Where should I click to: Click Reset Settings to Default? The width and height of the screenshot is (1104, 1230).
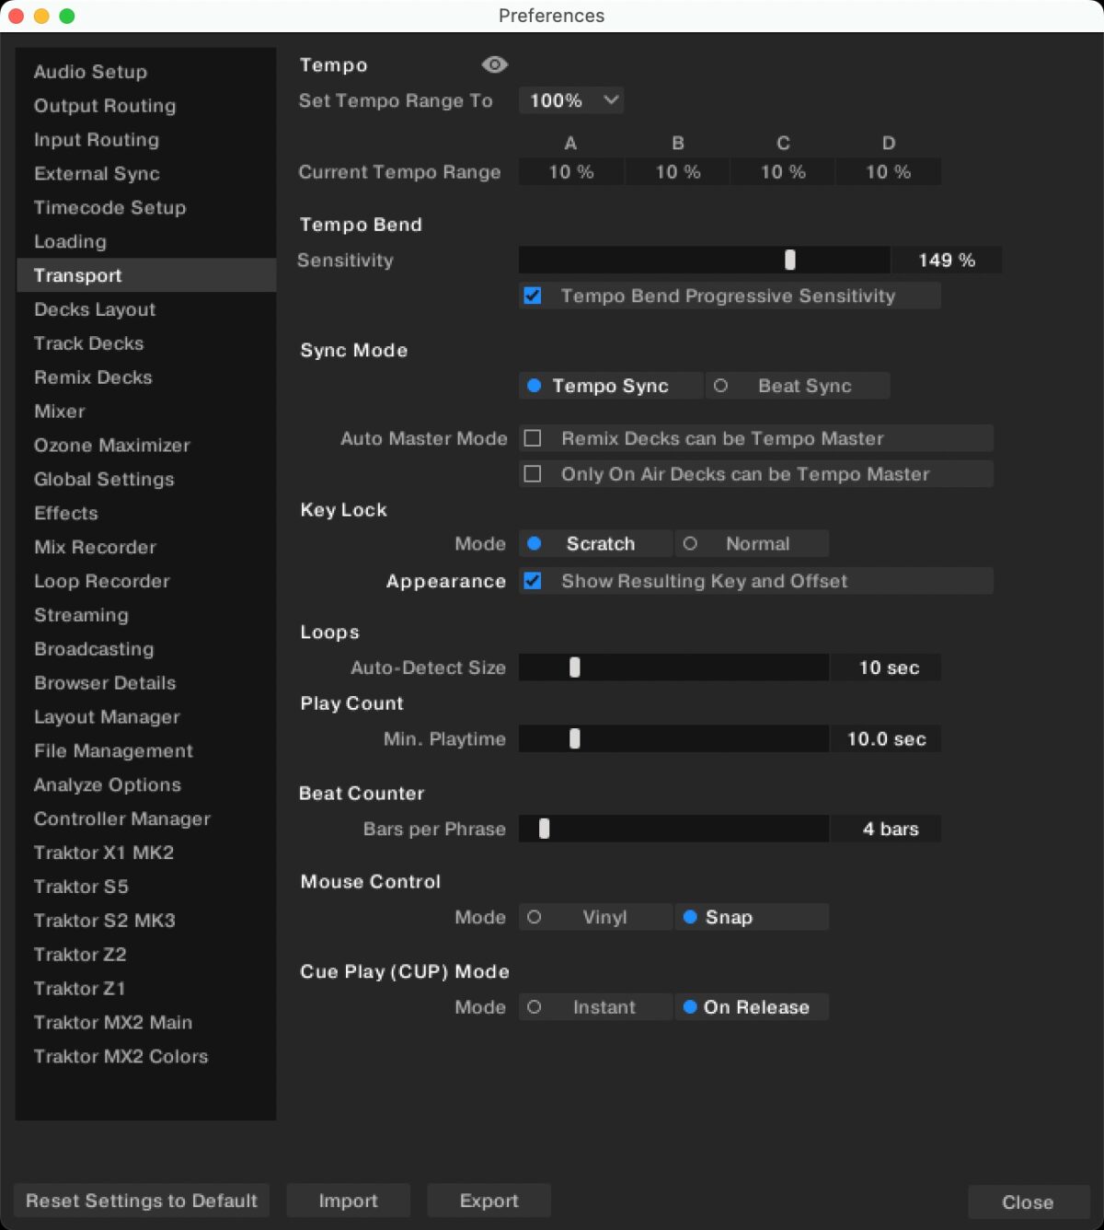141,1201
